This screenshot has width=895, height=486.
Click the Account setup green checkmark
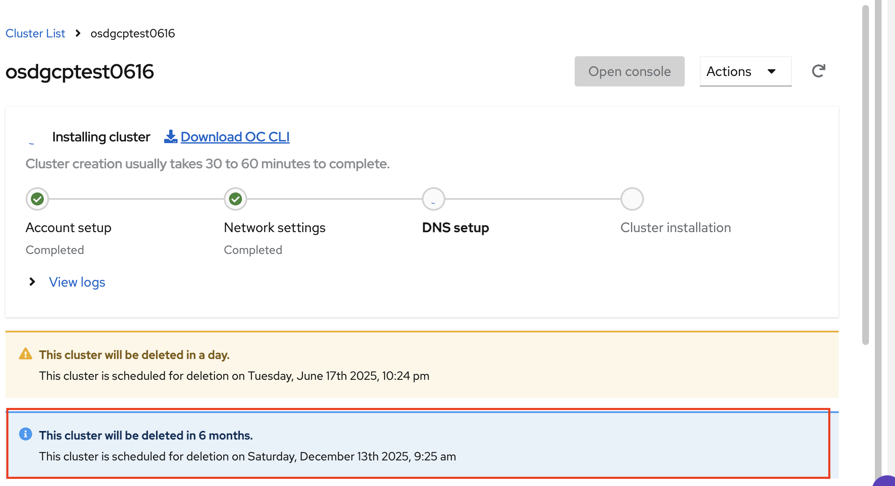pyautogui.click(x=37, y=199)
